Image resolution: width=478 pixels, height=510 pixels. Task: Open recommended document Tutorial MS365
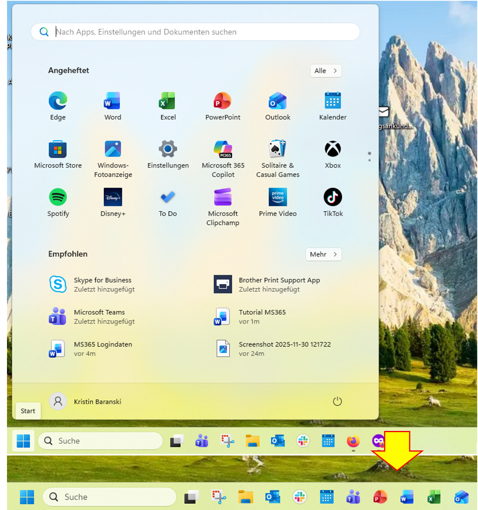coord(262,317)
